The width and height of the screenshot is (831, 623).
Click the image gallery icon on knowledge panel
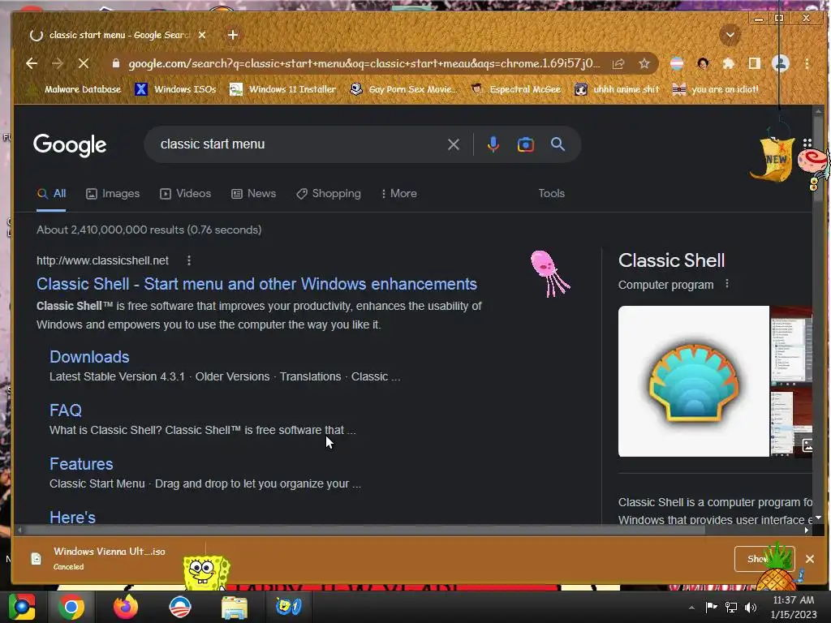pyautogui.click(x=807, y=445)
